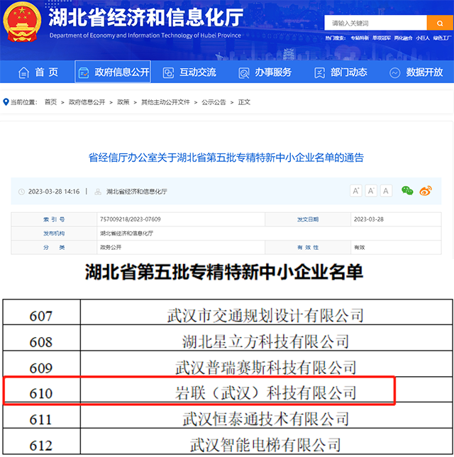Image resolution: width=454 pixels, height=457 pixels.
Task: Click the home icon beside 首页
Action: coord(23,72)
